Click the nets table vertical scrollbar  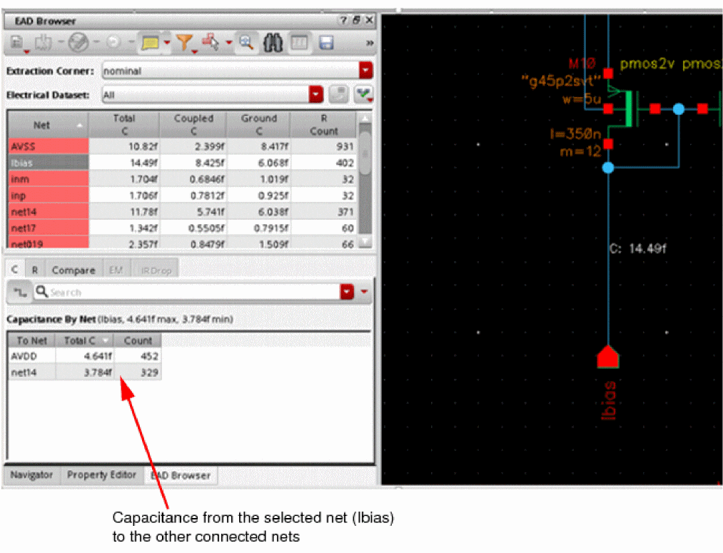click(365, 178)
